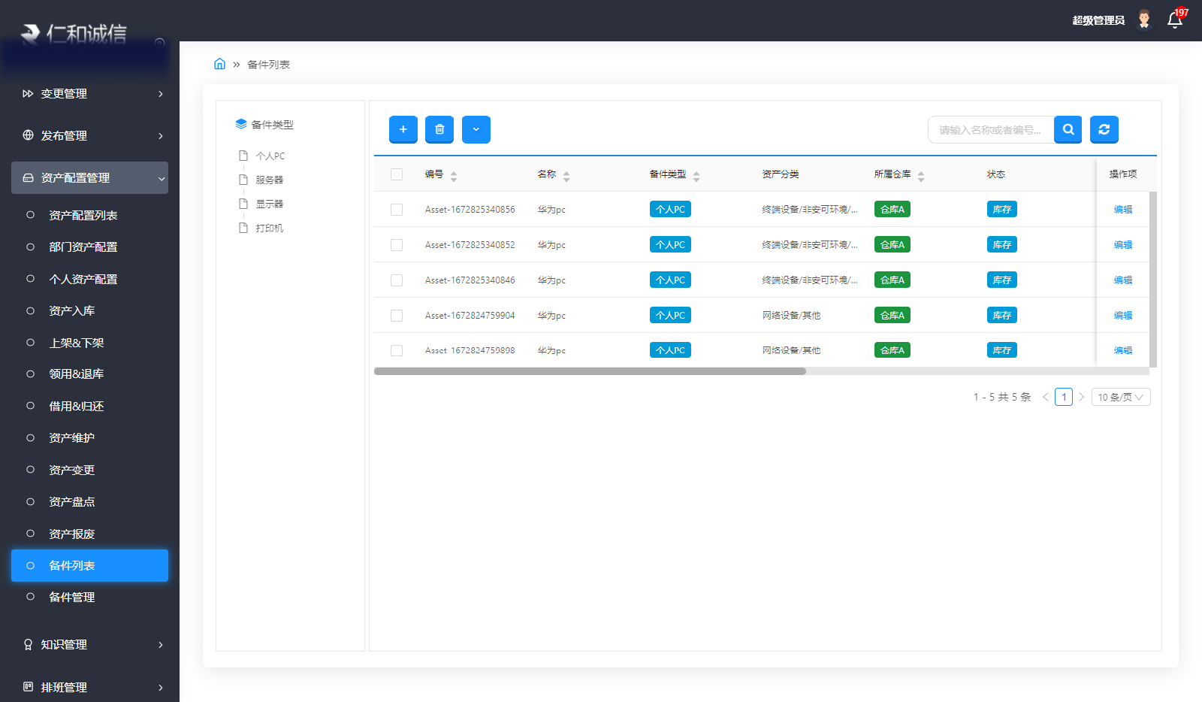Click the 备件类型 layers icon
Viewport: 1202px width, 702px height.
click(x=241, y=124)
